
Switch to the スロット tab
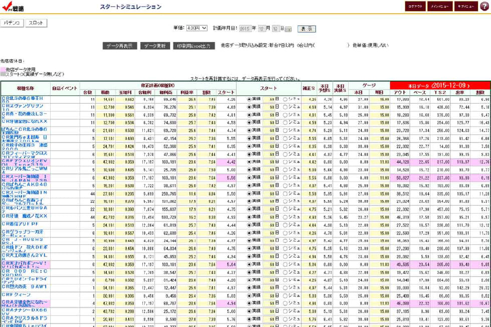(36, 23)
